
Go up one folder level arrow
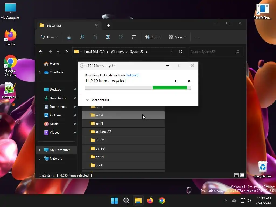(x=66, y=52)
